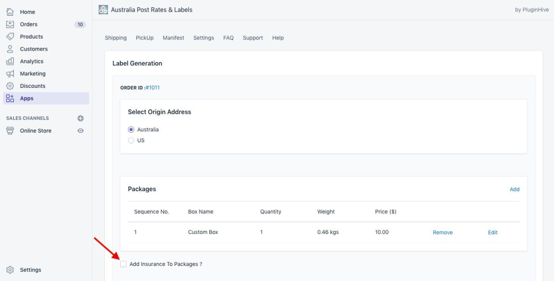
Task: Check Add Insurance To Packages box
Action: [123, 264]
